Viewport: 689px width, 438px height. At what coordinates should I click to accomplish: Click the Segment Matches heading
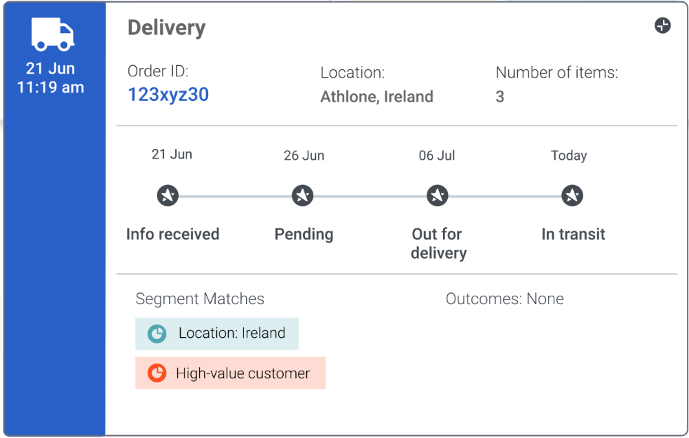click(x=200, y=299)
